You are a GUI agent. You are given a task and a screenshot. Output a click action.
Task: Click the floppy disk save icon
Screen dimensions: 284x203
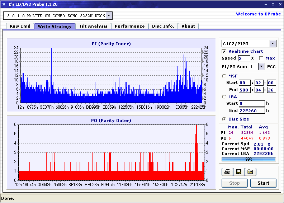click(x=238, y=172)
